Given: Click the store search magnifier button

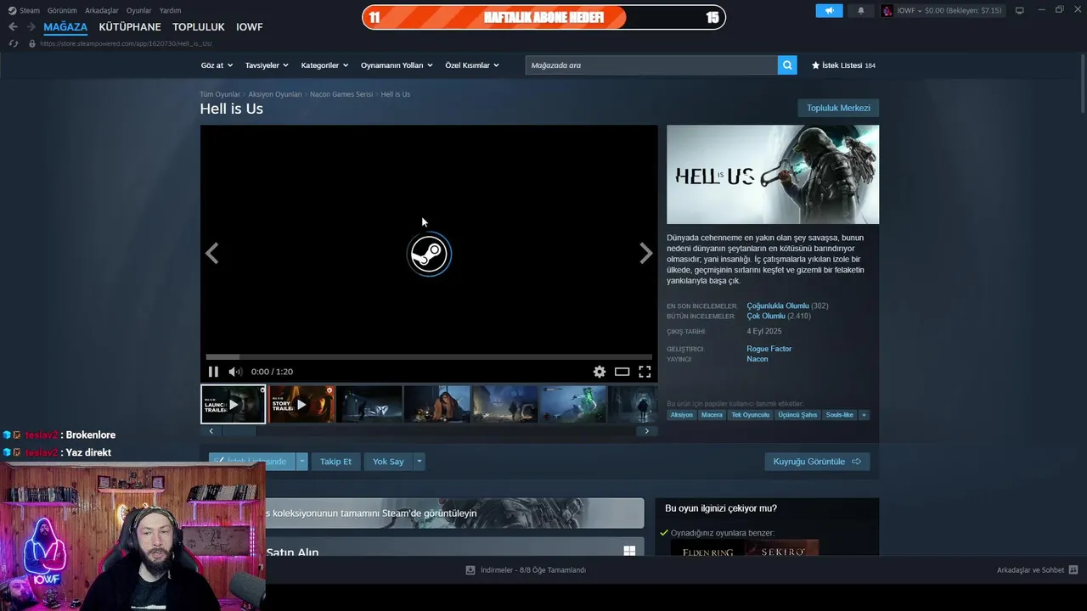Looking at the screenshot, I should point(787,65).
